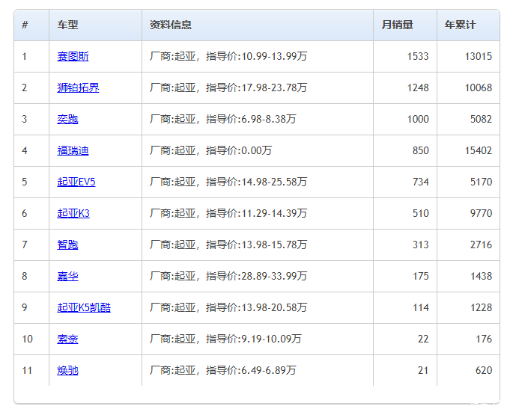Click rank number 11 in first column
Screen dimensions: 510x412
coord(27,370)
